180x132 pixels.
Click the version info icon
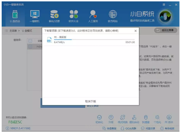[7, 128]
